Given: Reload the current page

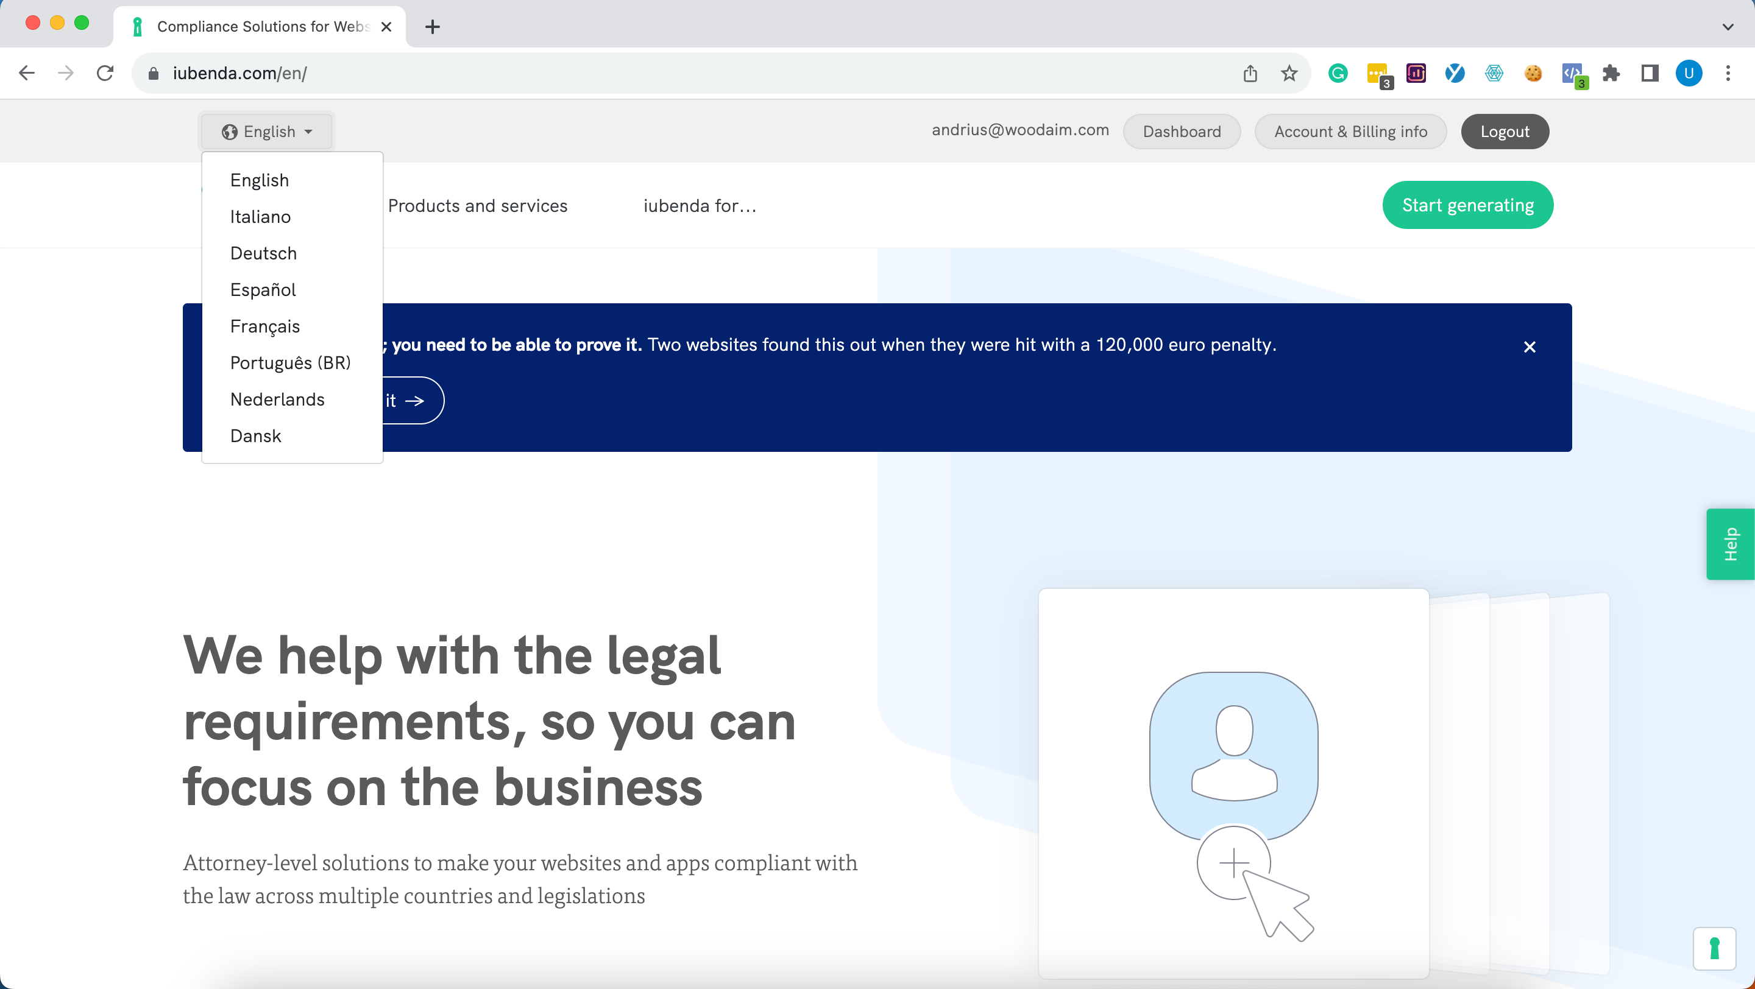Looking at the screenshot, I should (105, 73).
